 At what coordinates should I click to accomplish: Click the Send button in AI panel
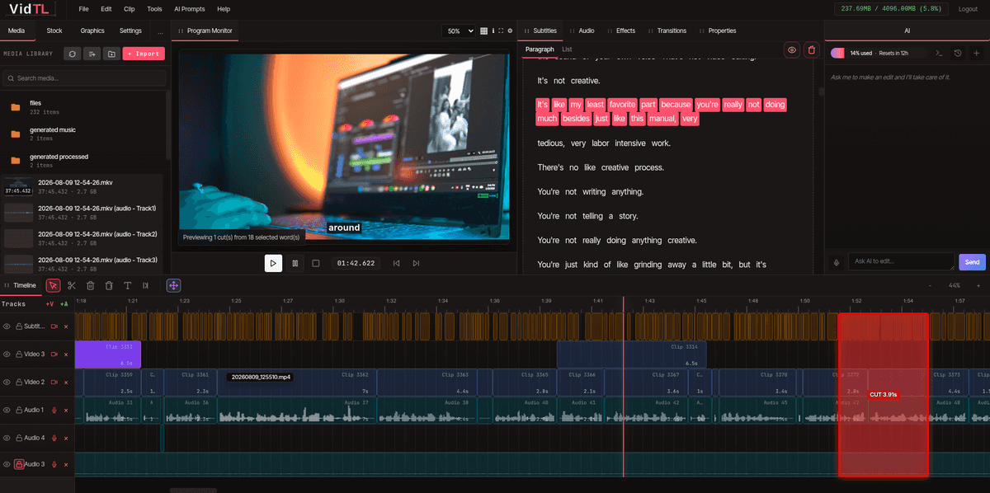pos(972,262)
